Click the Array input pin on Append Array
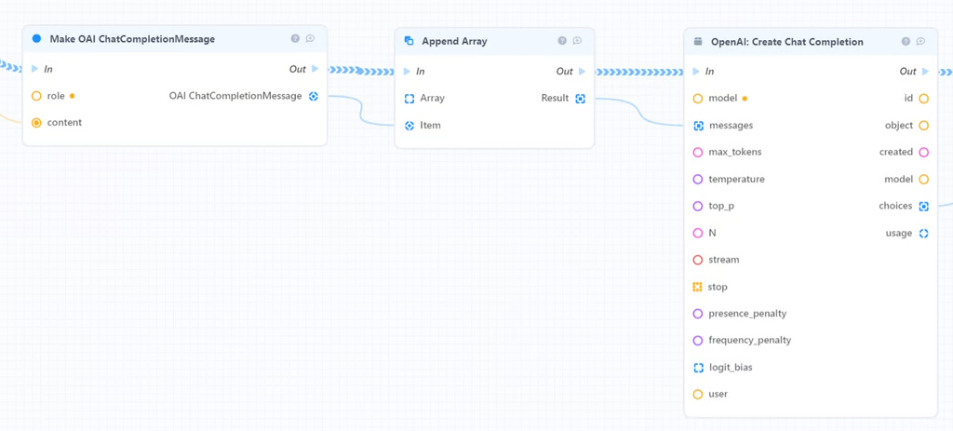The width and height of the screenshot is (953, 431). (x=409, y=98)
